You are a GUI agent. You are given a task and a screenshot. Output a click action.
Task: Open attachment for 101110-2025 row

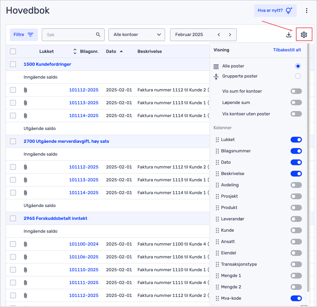point(25,270)
